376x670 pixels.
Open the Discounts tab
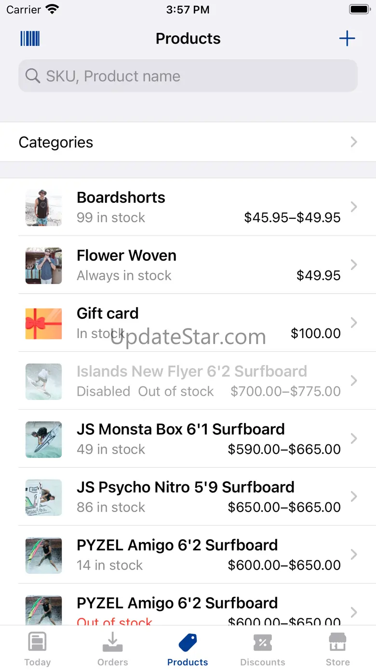263,648
